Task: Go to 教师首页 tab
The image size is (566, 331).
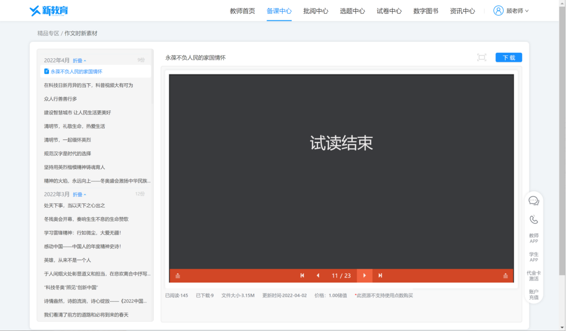Action: pos(242,11)
